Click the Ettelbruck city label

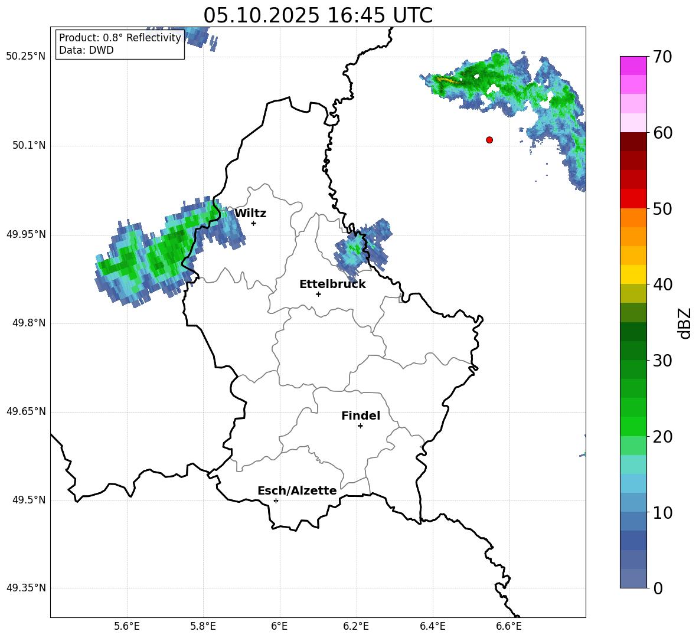332,284
